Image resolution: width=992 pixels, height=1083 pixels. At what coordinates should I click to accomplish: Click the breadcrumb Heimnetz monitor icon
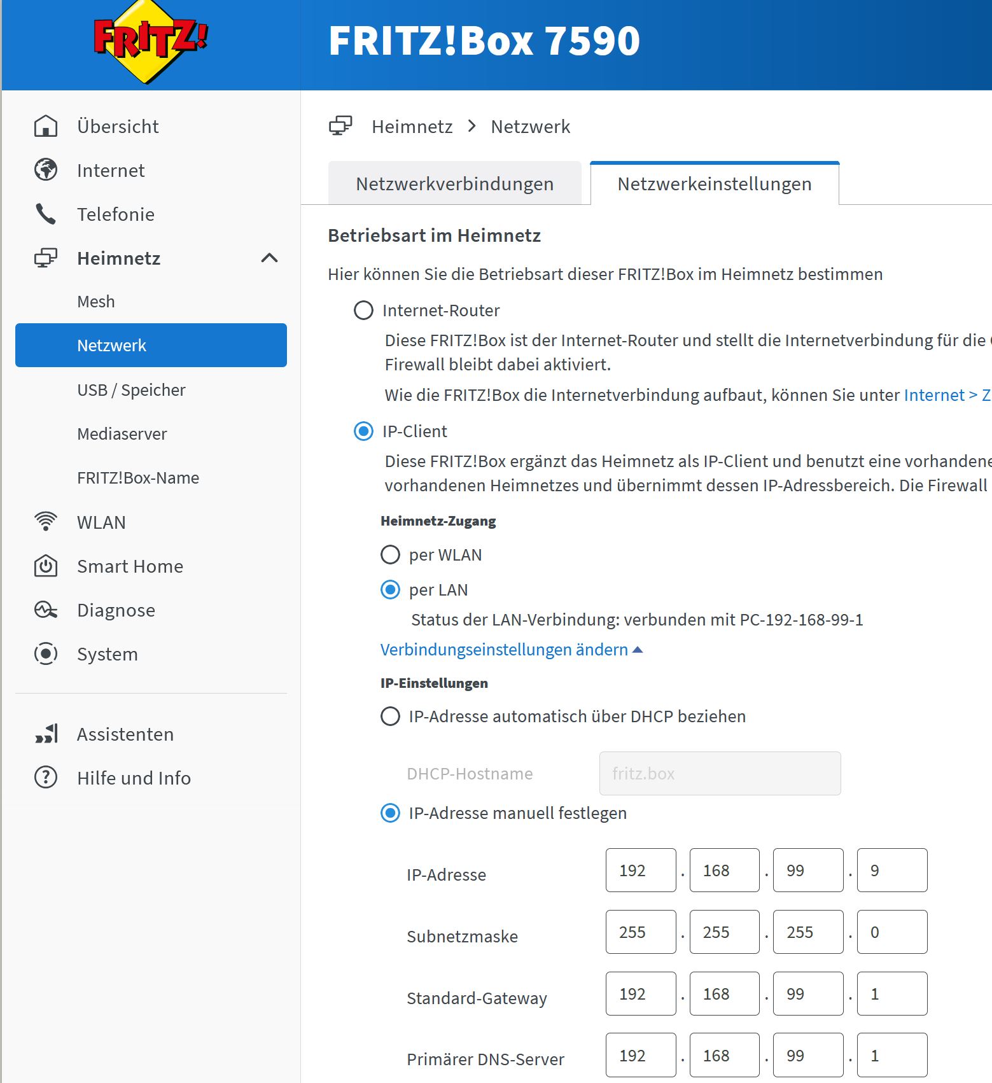pos(340,125)
